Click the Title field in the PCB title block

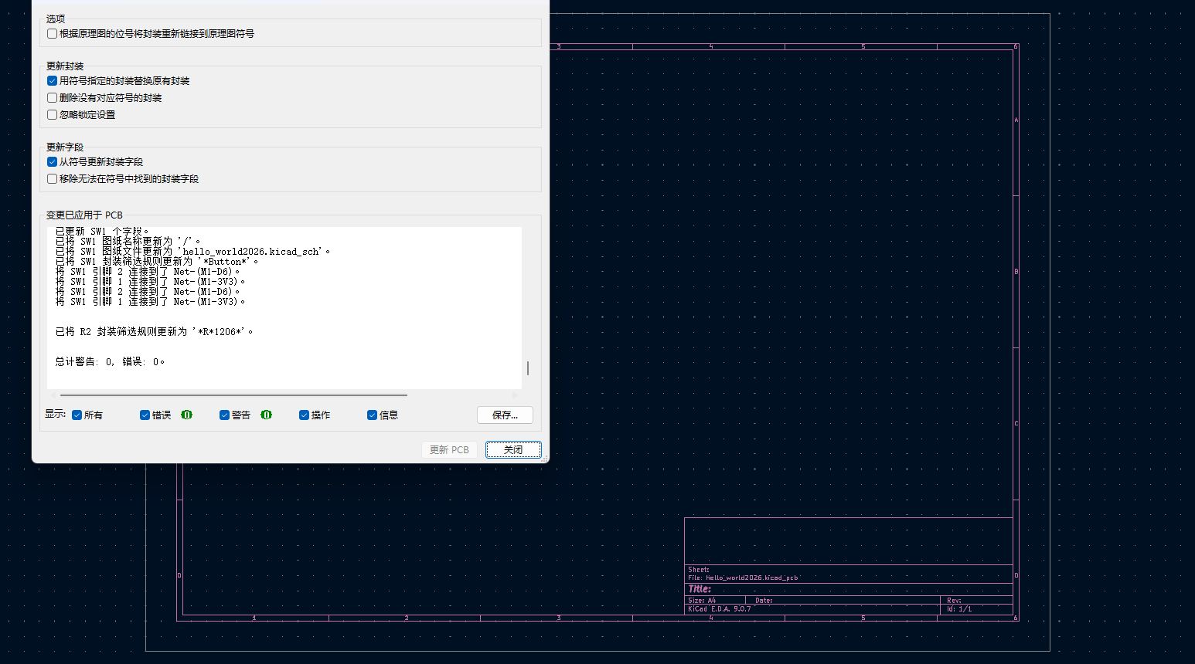[x=699, y=588]
